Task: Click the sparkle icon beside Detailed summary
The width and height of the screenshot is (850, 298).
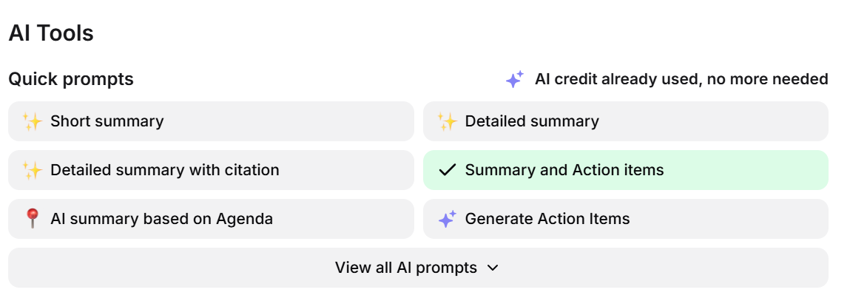Action: [x=447, y=121]
